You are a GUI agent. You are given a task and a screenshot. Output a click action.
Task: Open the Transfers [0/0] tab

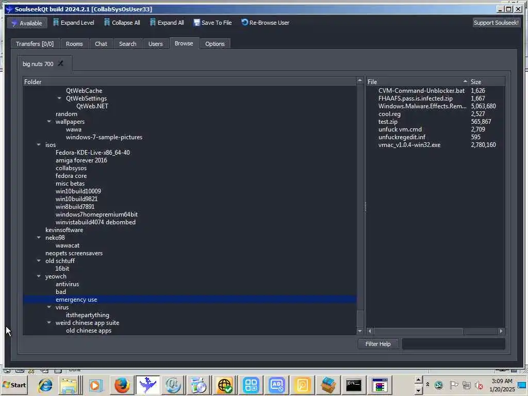coord(35,44)
